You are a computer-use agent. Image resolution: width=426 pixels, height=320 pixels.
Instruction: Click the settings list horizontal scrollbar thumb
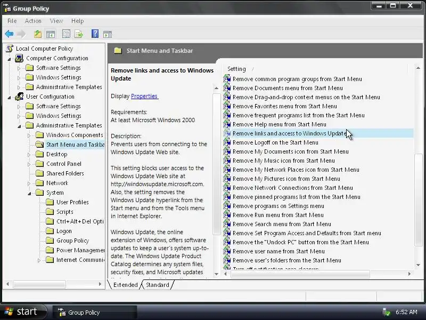300,274
